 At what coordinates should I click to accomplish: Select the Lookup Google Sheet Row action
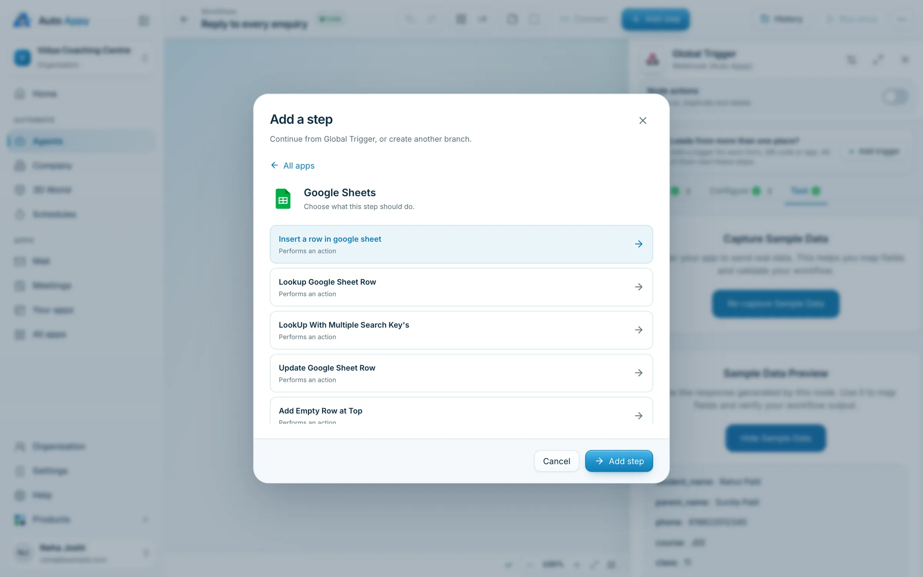[461, 287]
